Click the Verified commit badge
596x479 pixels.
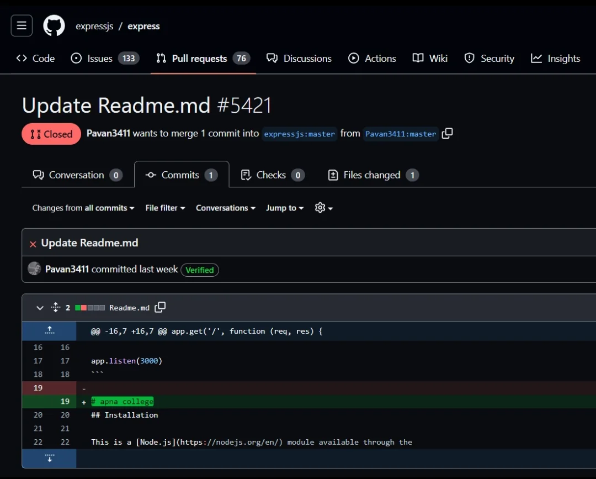[199, 270]
